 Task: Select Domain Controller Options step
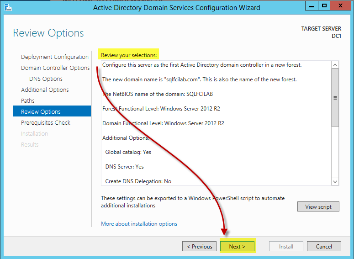(55, 68)
